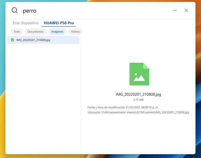
Task: Select the Imágenes filter chip
Action: 57,32
